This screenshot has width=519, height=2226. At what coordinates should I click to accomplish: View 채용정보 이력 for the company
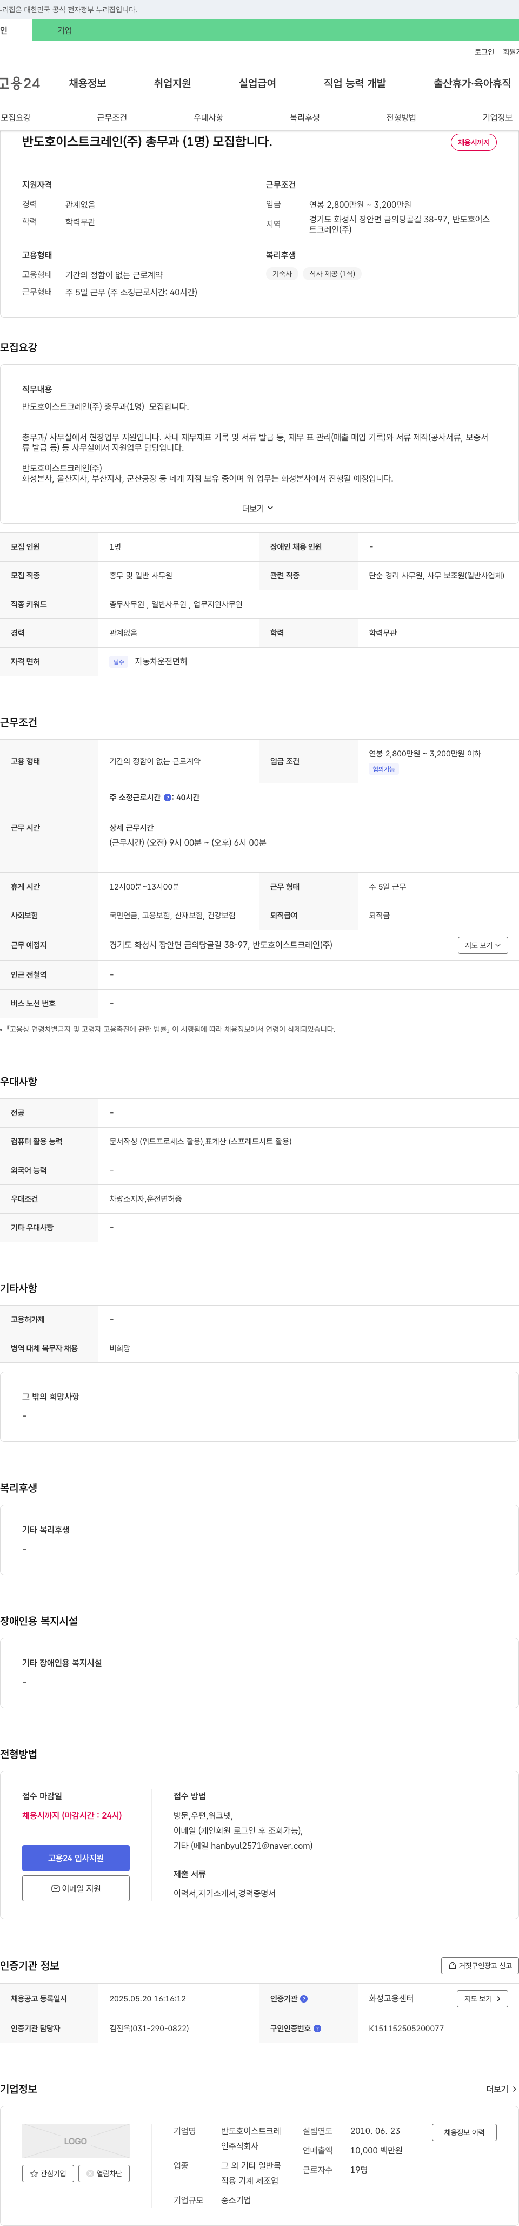coord(464,2133)
